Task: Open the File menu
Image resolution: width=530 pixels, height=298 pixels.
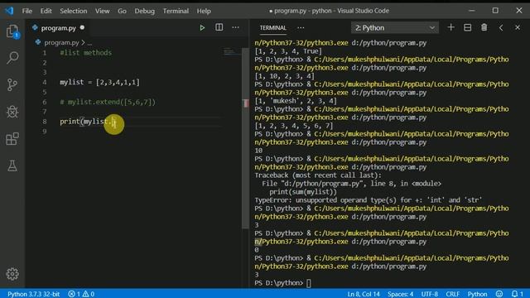Action: click(x=27, y=11)
